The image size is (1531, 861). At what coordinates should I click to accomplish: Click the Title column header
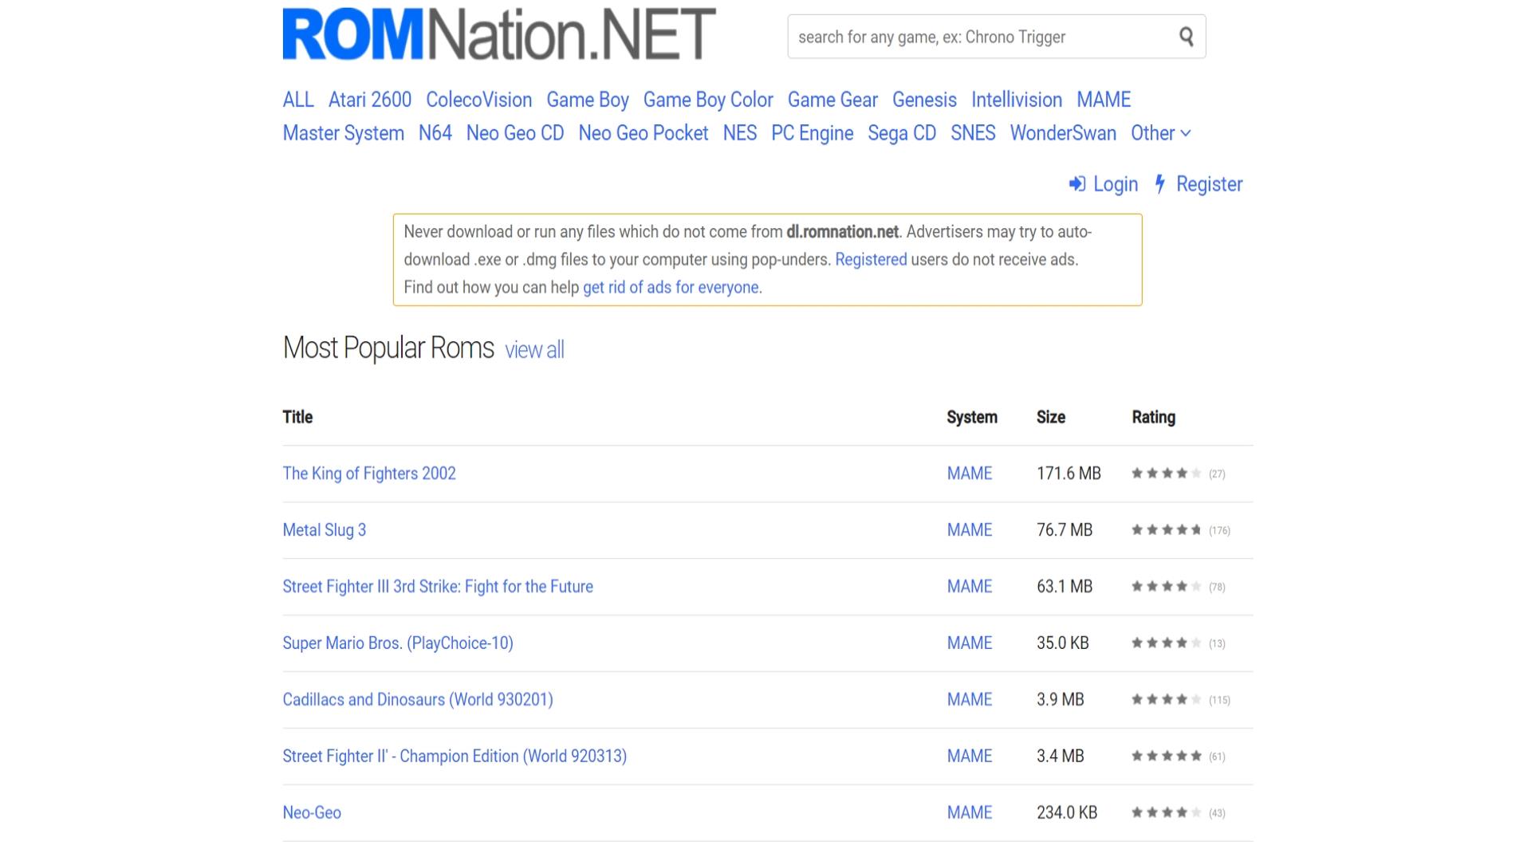pos(297,418)
